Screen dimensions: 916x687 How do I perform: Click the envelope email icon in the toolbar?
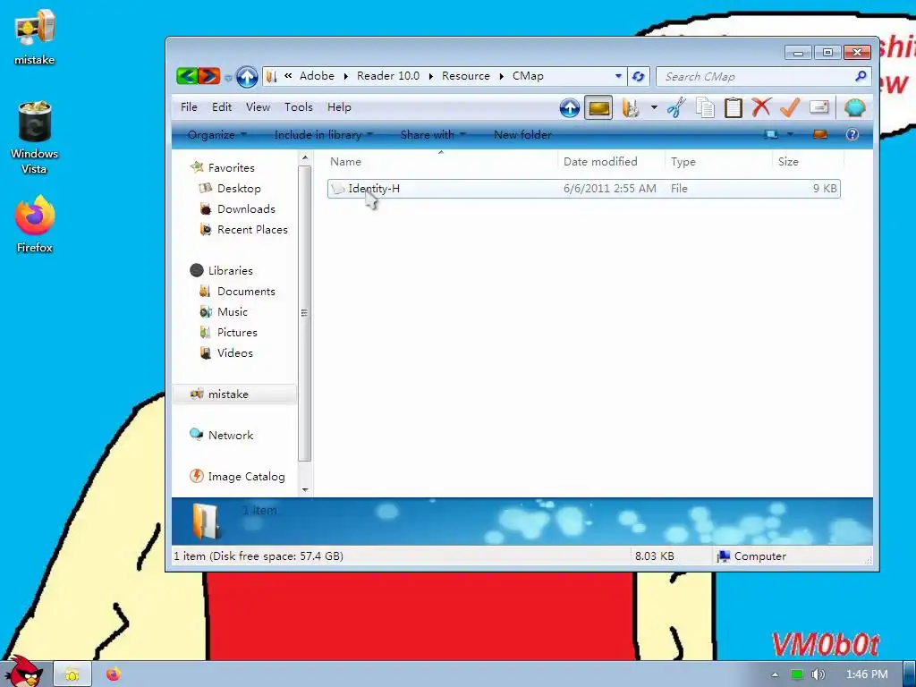point(819,107)
